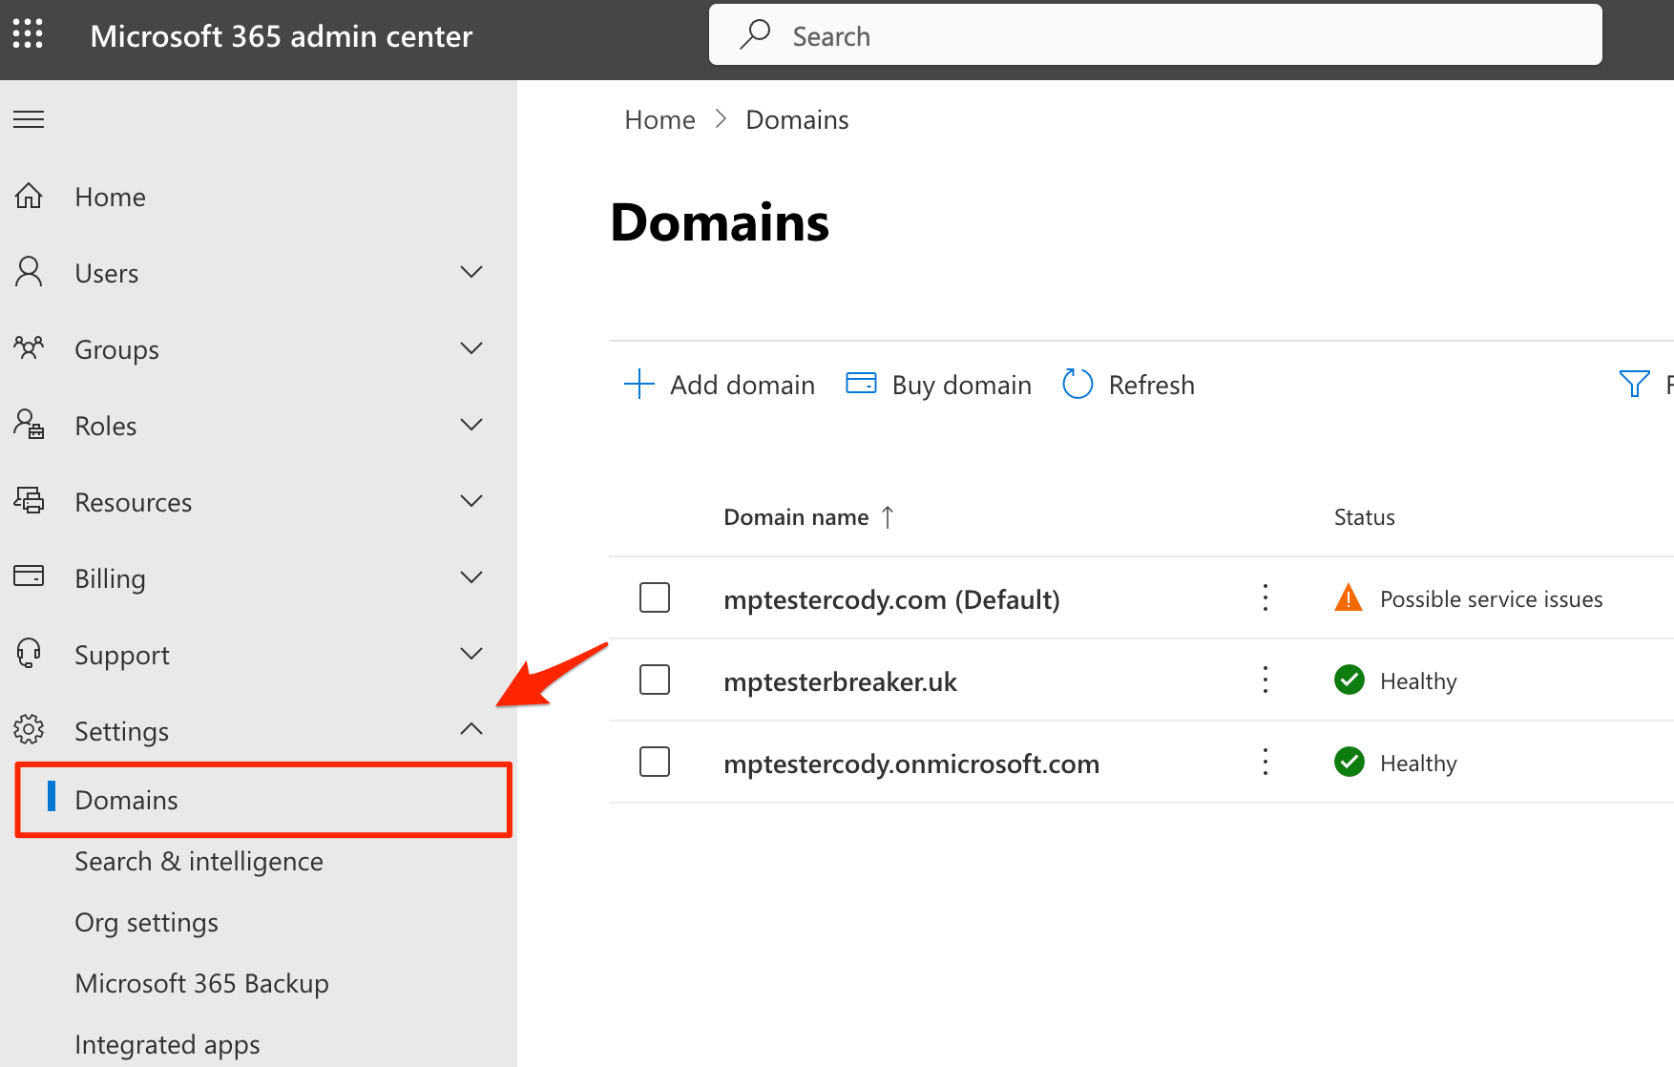Click the card icon for Buy domain

click(861, 384)
